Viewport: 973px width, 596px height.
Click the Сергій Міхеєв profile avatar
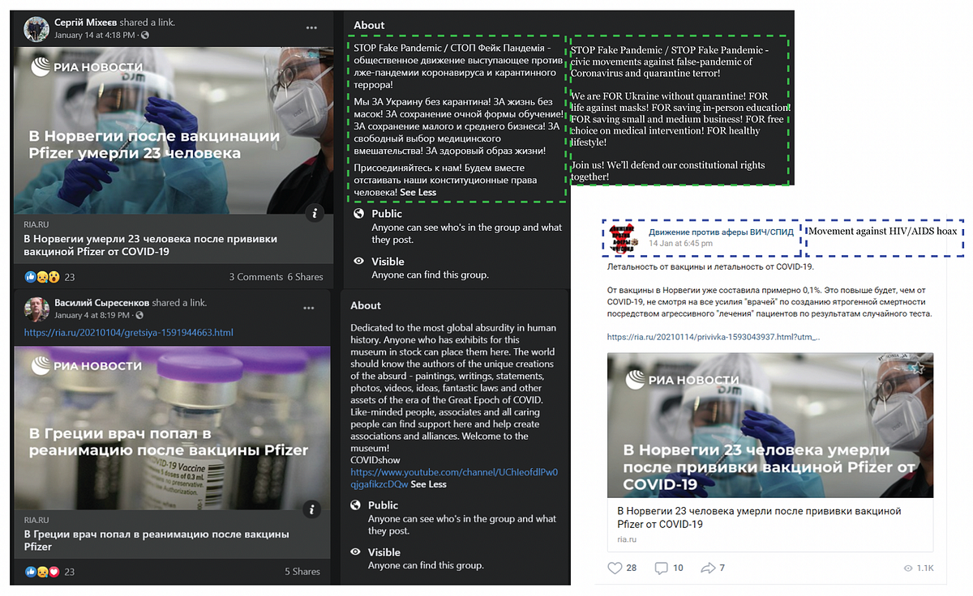click(36, 29)
